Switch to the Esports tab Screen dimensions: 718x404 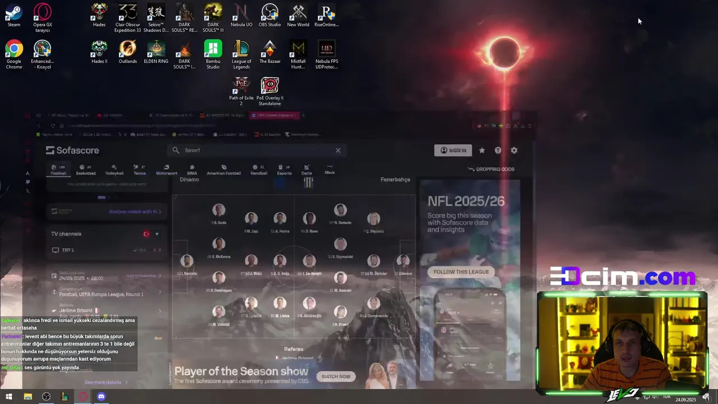click(284, 170)
